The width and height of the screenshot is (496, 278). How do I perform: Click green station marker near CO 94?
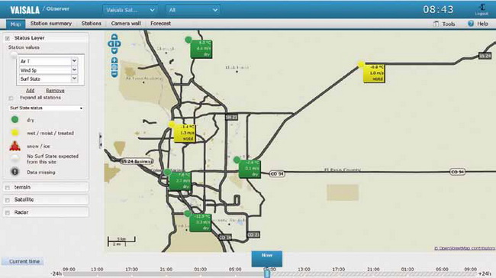[x=237, y=160]
